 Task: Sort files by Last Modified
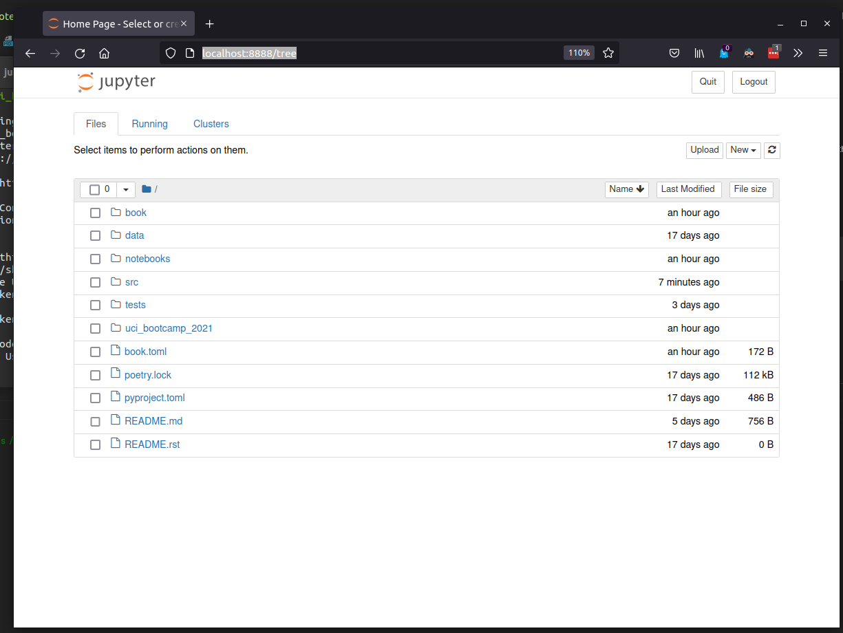pyautogui.click(x=688, y=189)
